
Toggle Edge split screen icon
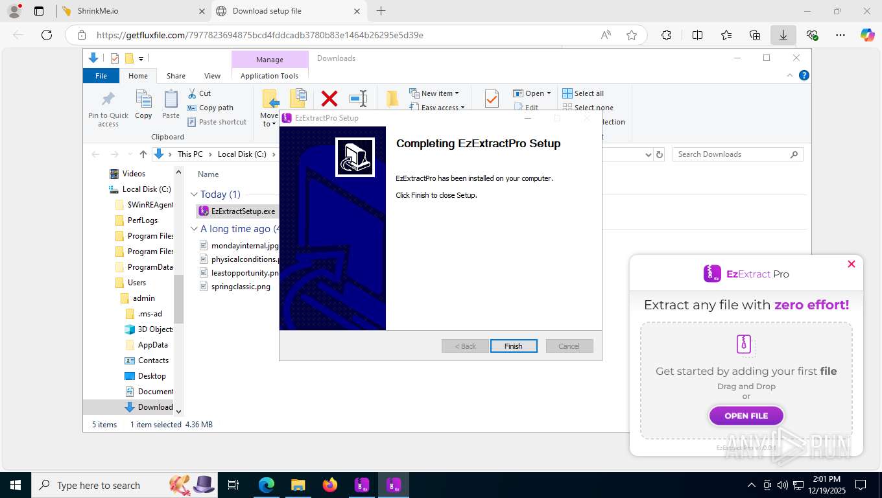[698, 35]
